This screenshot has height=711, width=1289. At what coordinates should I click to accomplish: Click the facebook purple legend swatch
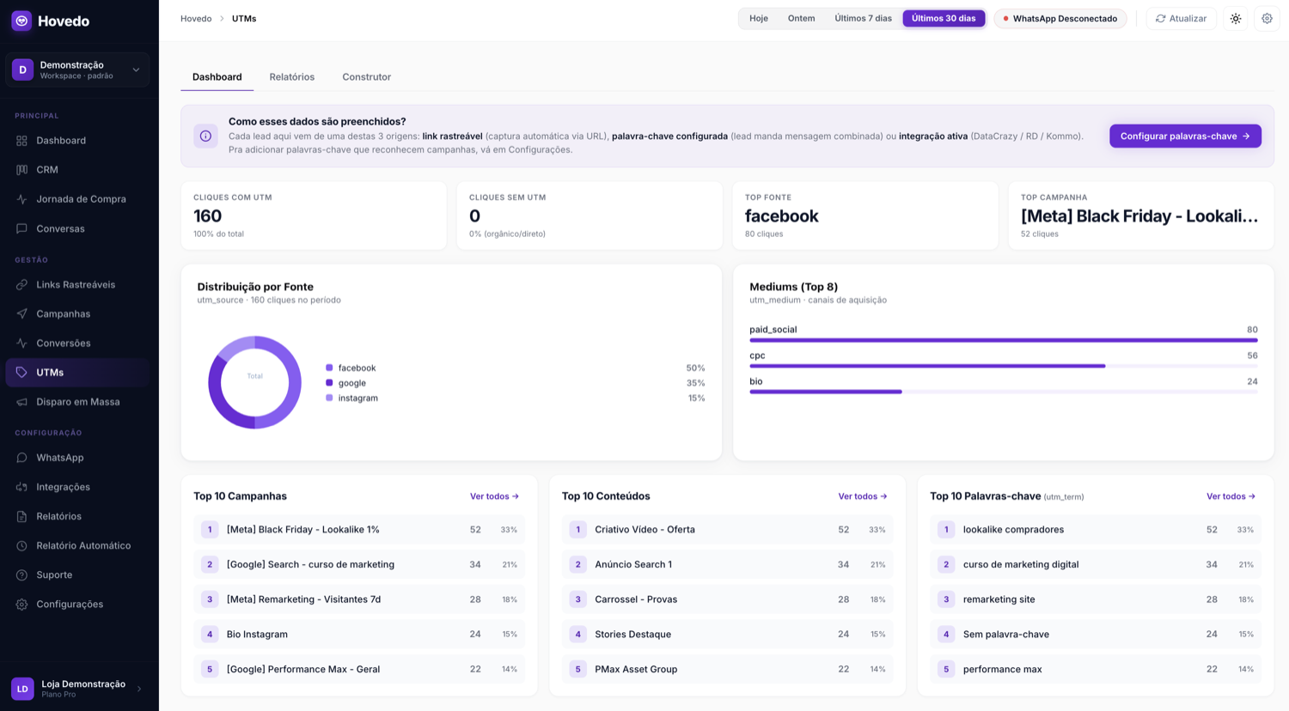[x=329, y=368]
